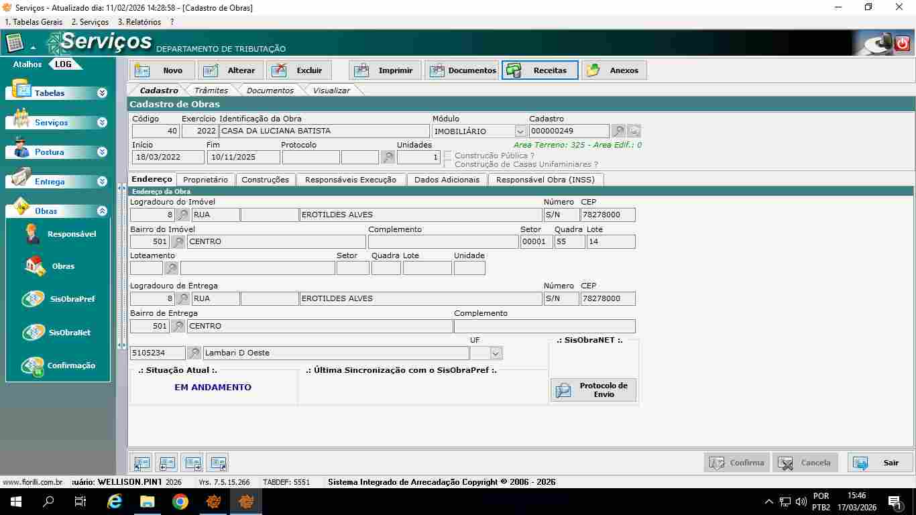The width and height of the screenshot is (916, 515).
Task: Open the Responsável sidebar shortcut
Action: [32, 234]
